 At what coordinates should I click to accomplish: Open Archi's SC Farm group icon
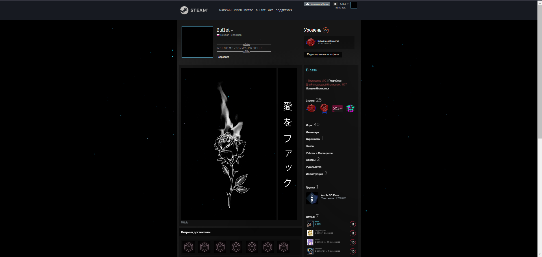click(312, 198)
